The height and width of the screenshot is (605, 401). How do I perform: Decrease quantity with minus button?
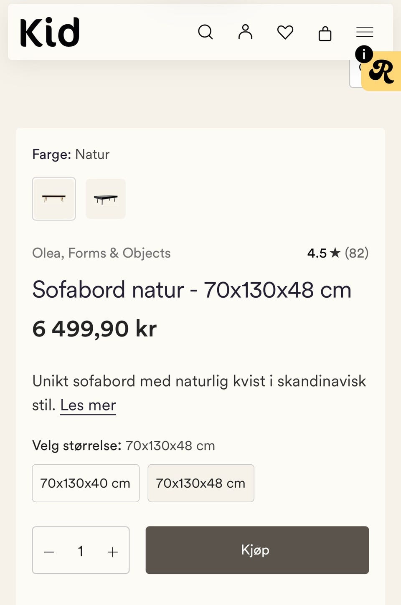click(x=49, y=552)
